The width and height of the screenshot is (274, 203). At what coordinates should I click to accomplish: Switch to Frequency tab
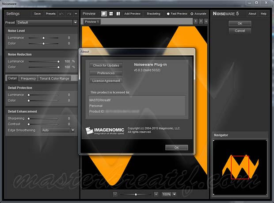(28, 79)
